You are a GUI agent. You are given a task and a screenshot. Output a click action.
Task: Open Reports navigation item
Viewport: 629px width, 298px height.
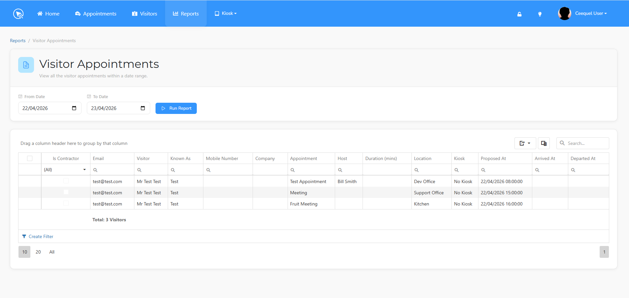pos(186,14)
